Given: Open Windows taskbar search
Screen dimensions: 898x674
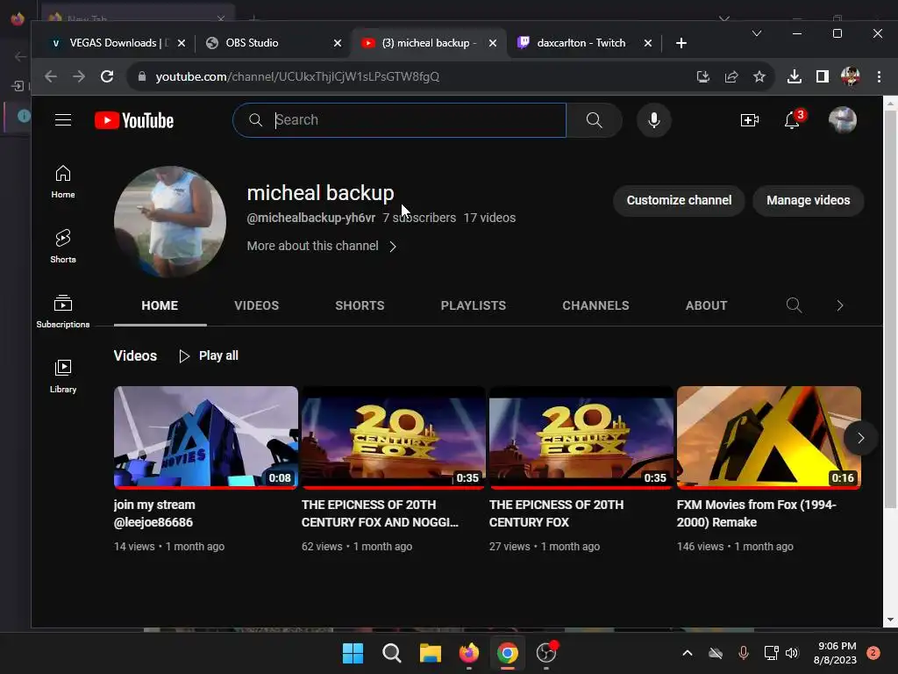Looking at the screenshot, I should (392, 653).
